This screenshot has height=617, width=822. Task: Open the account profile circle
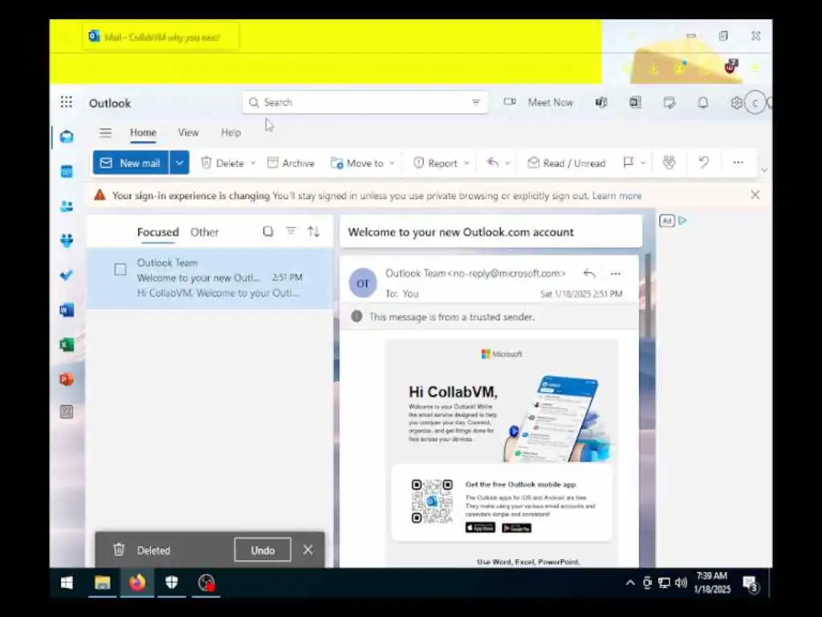tap(755, 103)
